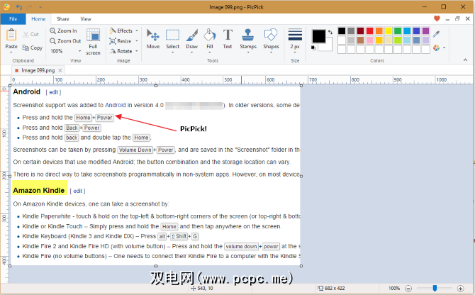The height and width of the screenshot is (295, 475).
Task: Switch to the View ribbon tab
Action: [86, 18]
